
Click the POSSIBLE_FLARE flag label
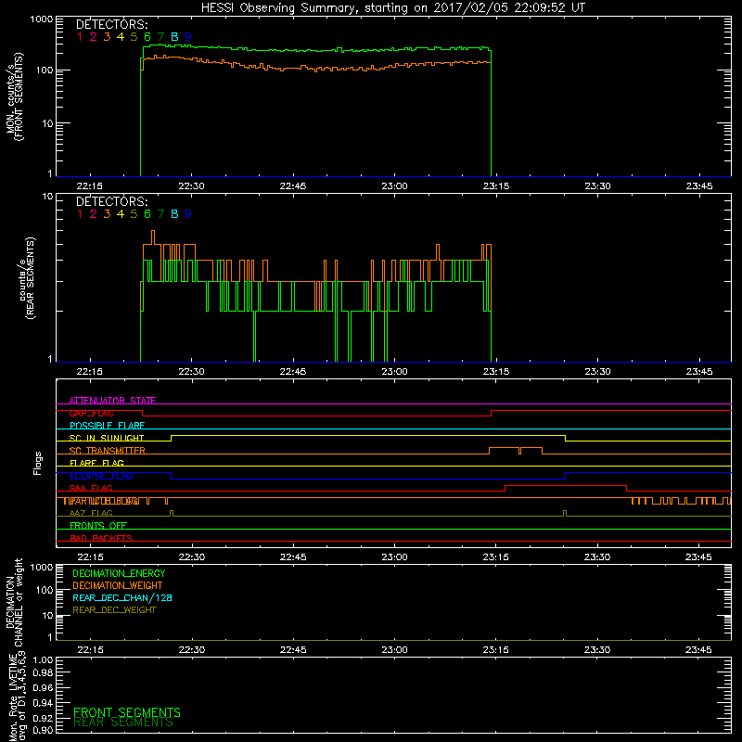[x=107, y=426]
